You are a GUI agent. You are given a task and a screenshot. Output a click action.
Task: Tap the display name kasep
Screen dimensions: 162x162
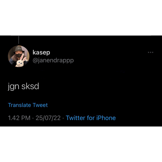click(41, 53)
